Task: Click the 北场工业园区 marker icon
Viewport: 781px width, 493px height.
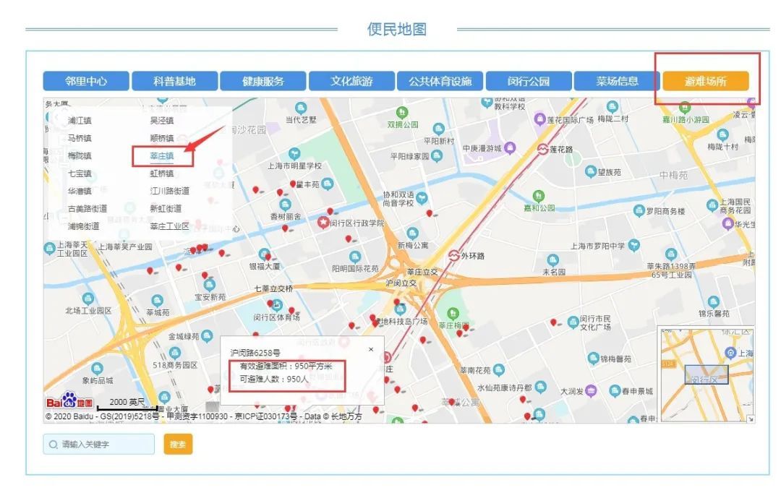Action: pyautogui.click(x=88, y=299)
